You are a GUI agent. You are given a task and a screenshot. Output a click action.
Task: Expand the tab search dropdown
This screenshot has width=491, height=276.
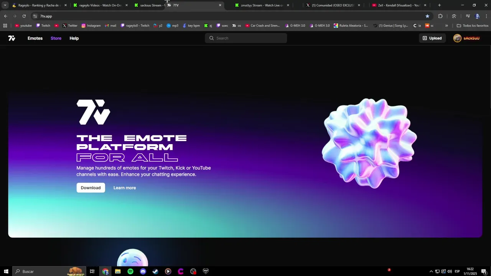click(x=5, y=5)
